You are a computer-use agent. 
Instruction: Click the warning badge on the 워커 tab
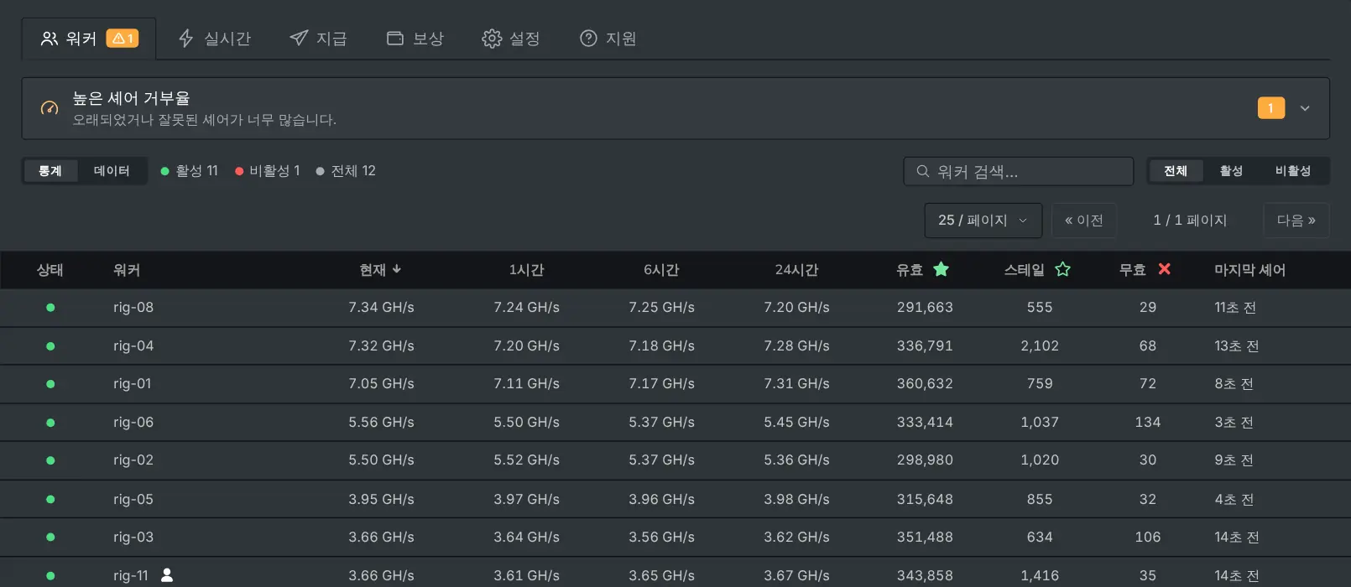pyautogui.click(x=123, y=39)
